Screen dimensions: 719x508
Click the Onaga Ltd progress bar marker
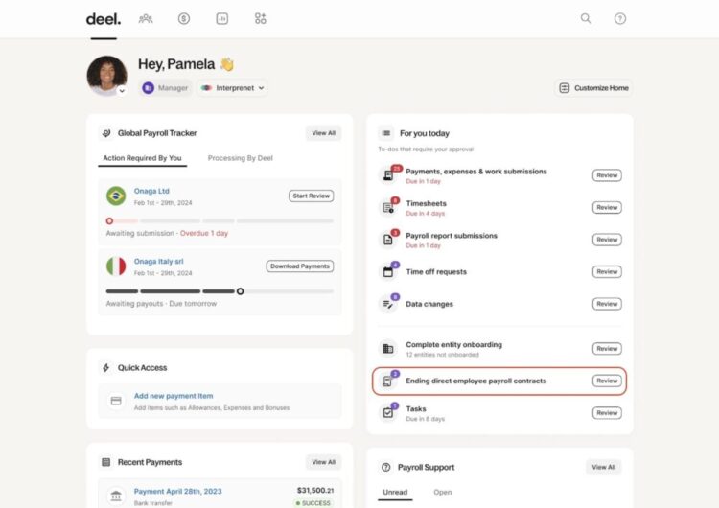tap(109, 221)
